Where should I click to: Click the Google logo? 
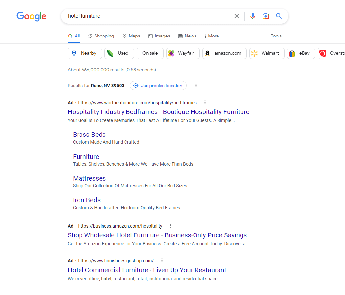pyautogui.click(x=31, y=16)
